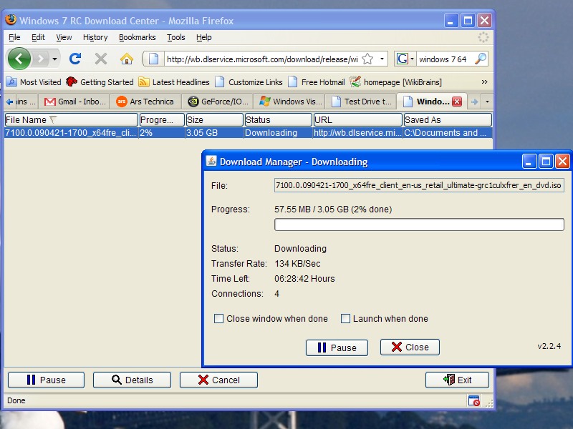This screenshot has height=429, width=573.
Task: Cancel the download
Action: (x=218, y=380)
